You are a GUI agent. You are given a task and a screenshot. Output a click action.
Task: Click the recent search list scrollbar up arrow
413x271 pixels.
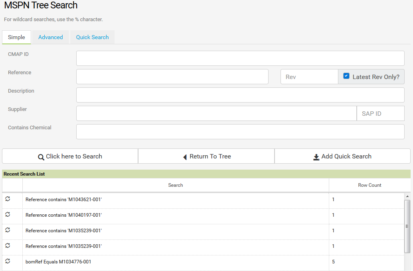point(407,196)
